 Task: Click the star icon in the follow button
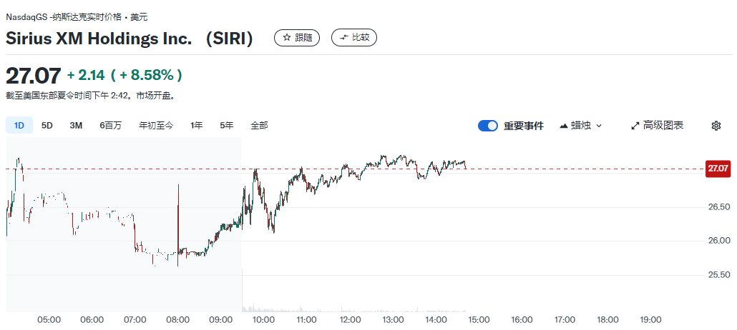click(287, 38)
